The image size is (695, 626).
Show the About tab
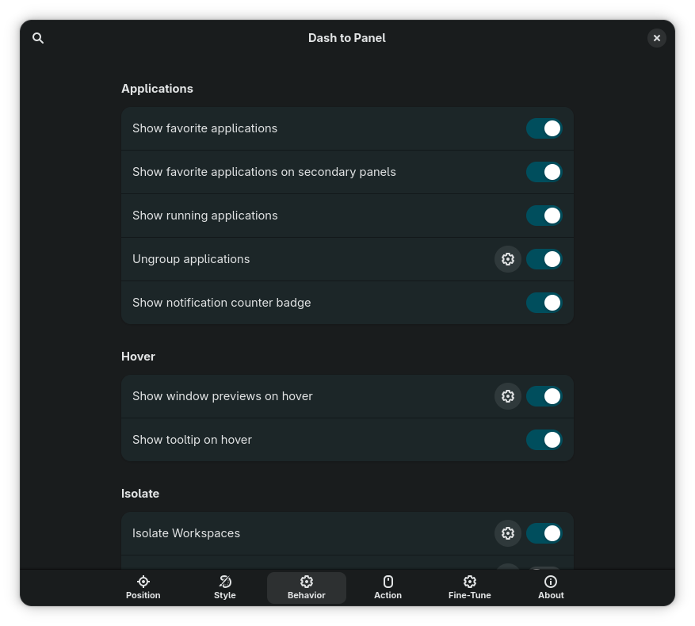click(551, 587)
